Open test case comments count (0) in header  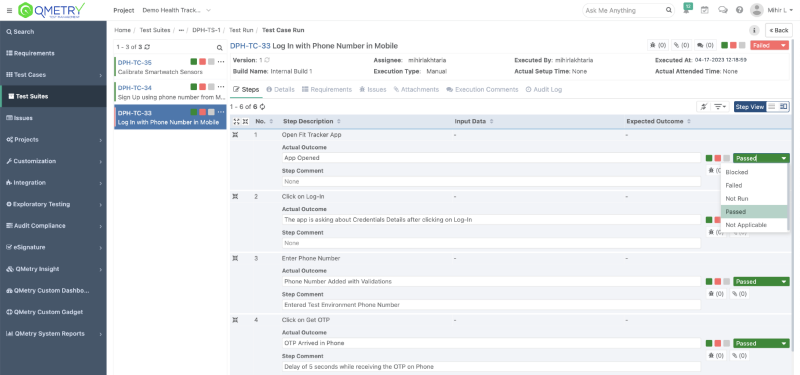[705, 45]
